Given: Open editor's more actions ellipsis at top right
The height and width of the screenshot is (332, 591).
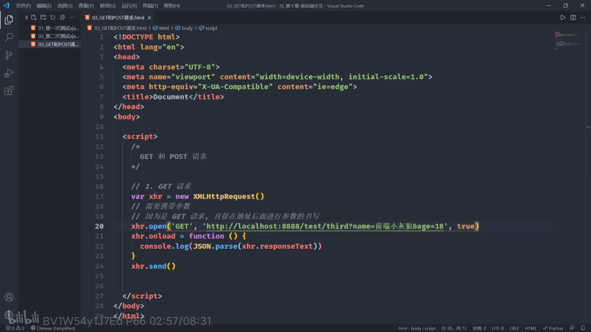Looking at the screenshot, I should (x=583, y=18).
